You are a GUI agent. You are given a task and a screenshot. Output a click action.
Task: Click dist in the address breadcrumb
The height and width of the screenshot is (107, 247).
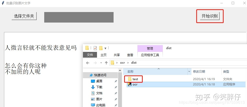pyautogui.click(x=134, y=63)
